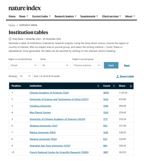Sort table by Share column arrows
The width and height of the screenshot is (144, 161).
[x=131, y=86]
